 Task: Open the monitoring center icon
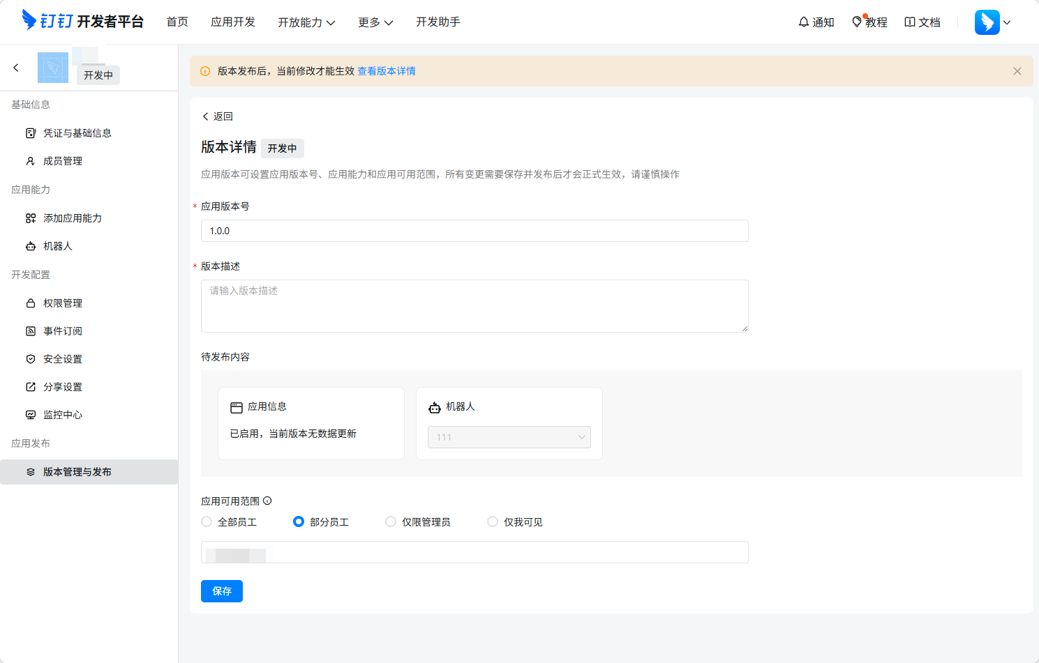[31, 415]
